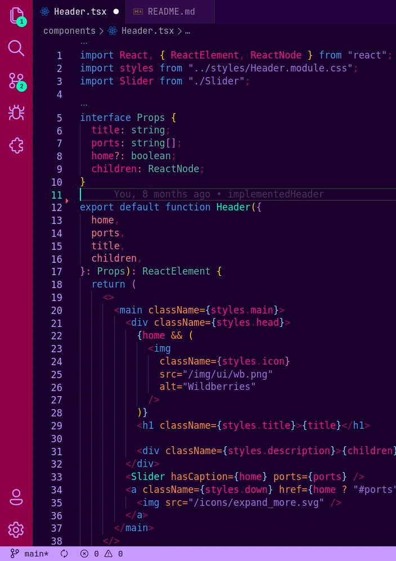Click the main* branch indicator in status bar

[29, 554]
